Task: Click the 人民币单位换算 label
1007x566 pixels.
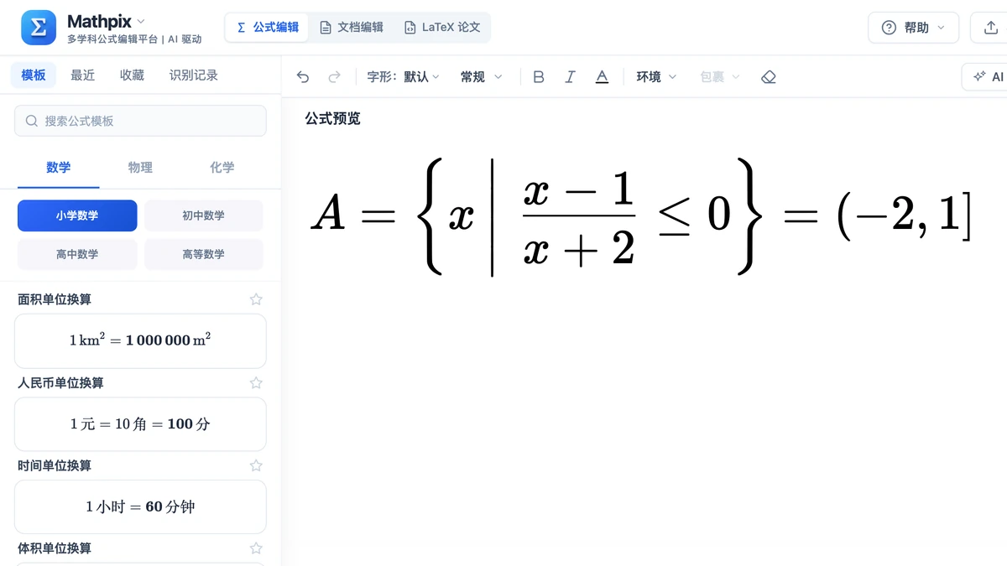Action: point(60,382)
